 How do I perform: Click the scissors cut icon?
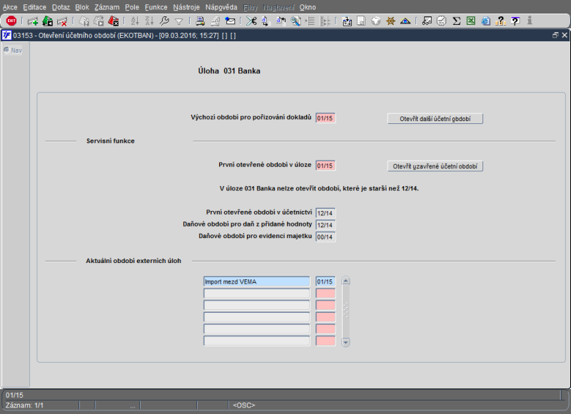[x=251, y=21]
